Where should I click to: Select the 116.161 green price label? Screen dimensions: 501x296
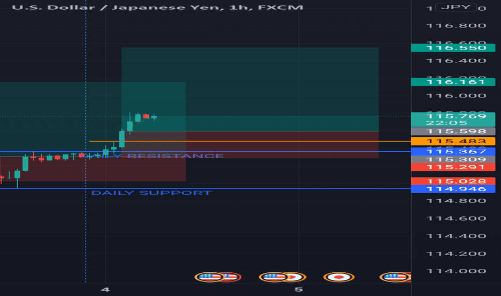coord(453,82)
